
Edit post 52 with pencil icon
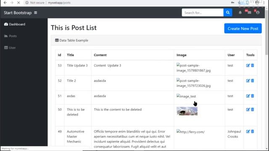click(248, 81)
